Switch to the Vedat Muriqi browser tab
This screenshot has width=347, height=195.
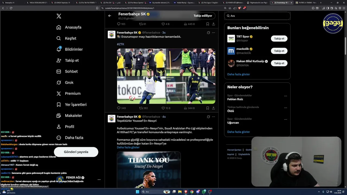[184, 2]
